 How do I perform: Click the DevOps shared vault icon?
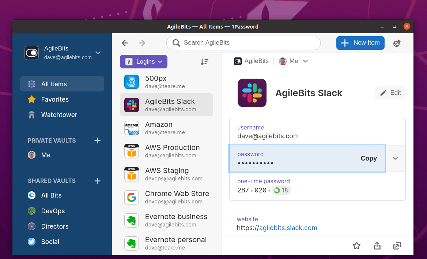(31, 211)
